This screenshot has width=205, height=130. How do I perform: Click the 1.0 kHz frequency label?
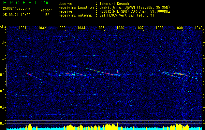[2, 58]
